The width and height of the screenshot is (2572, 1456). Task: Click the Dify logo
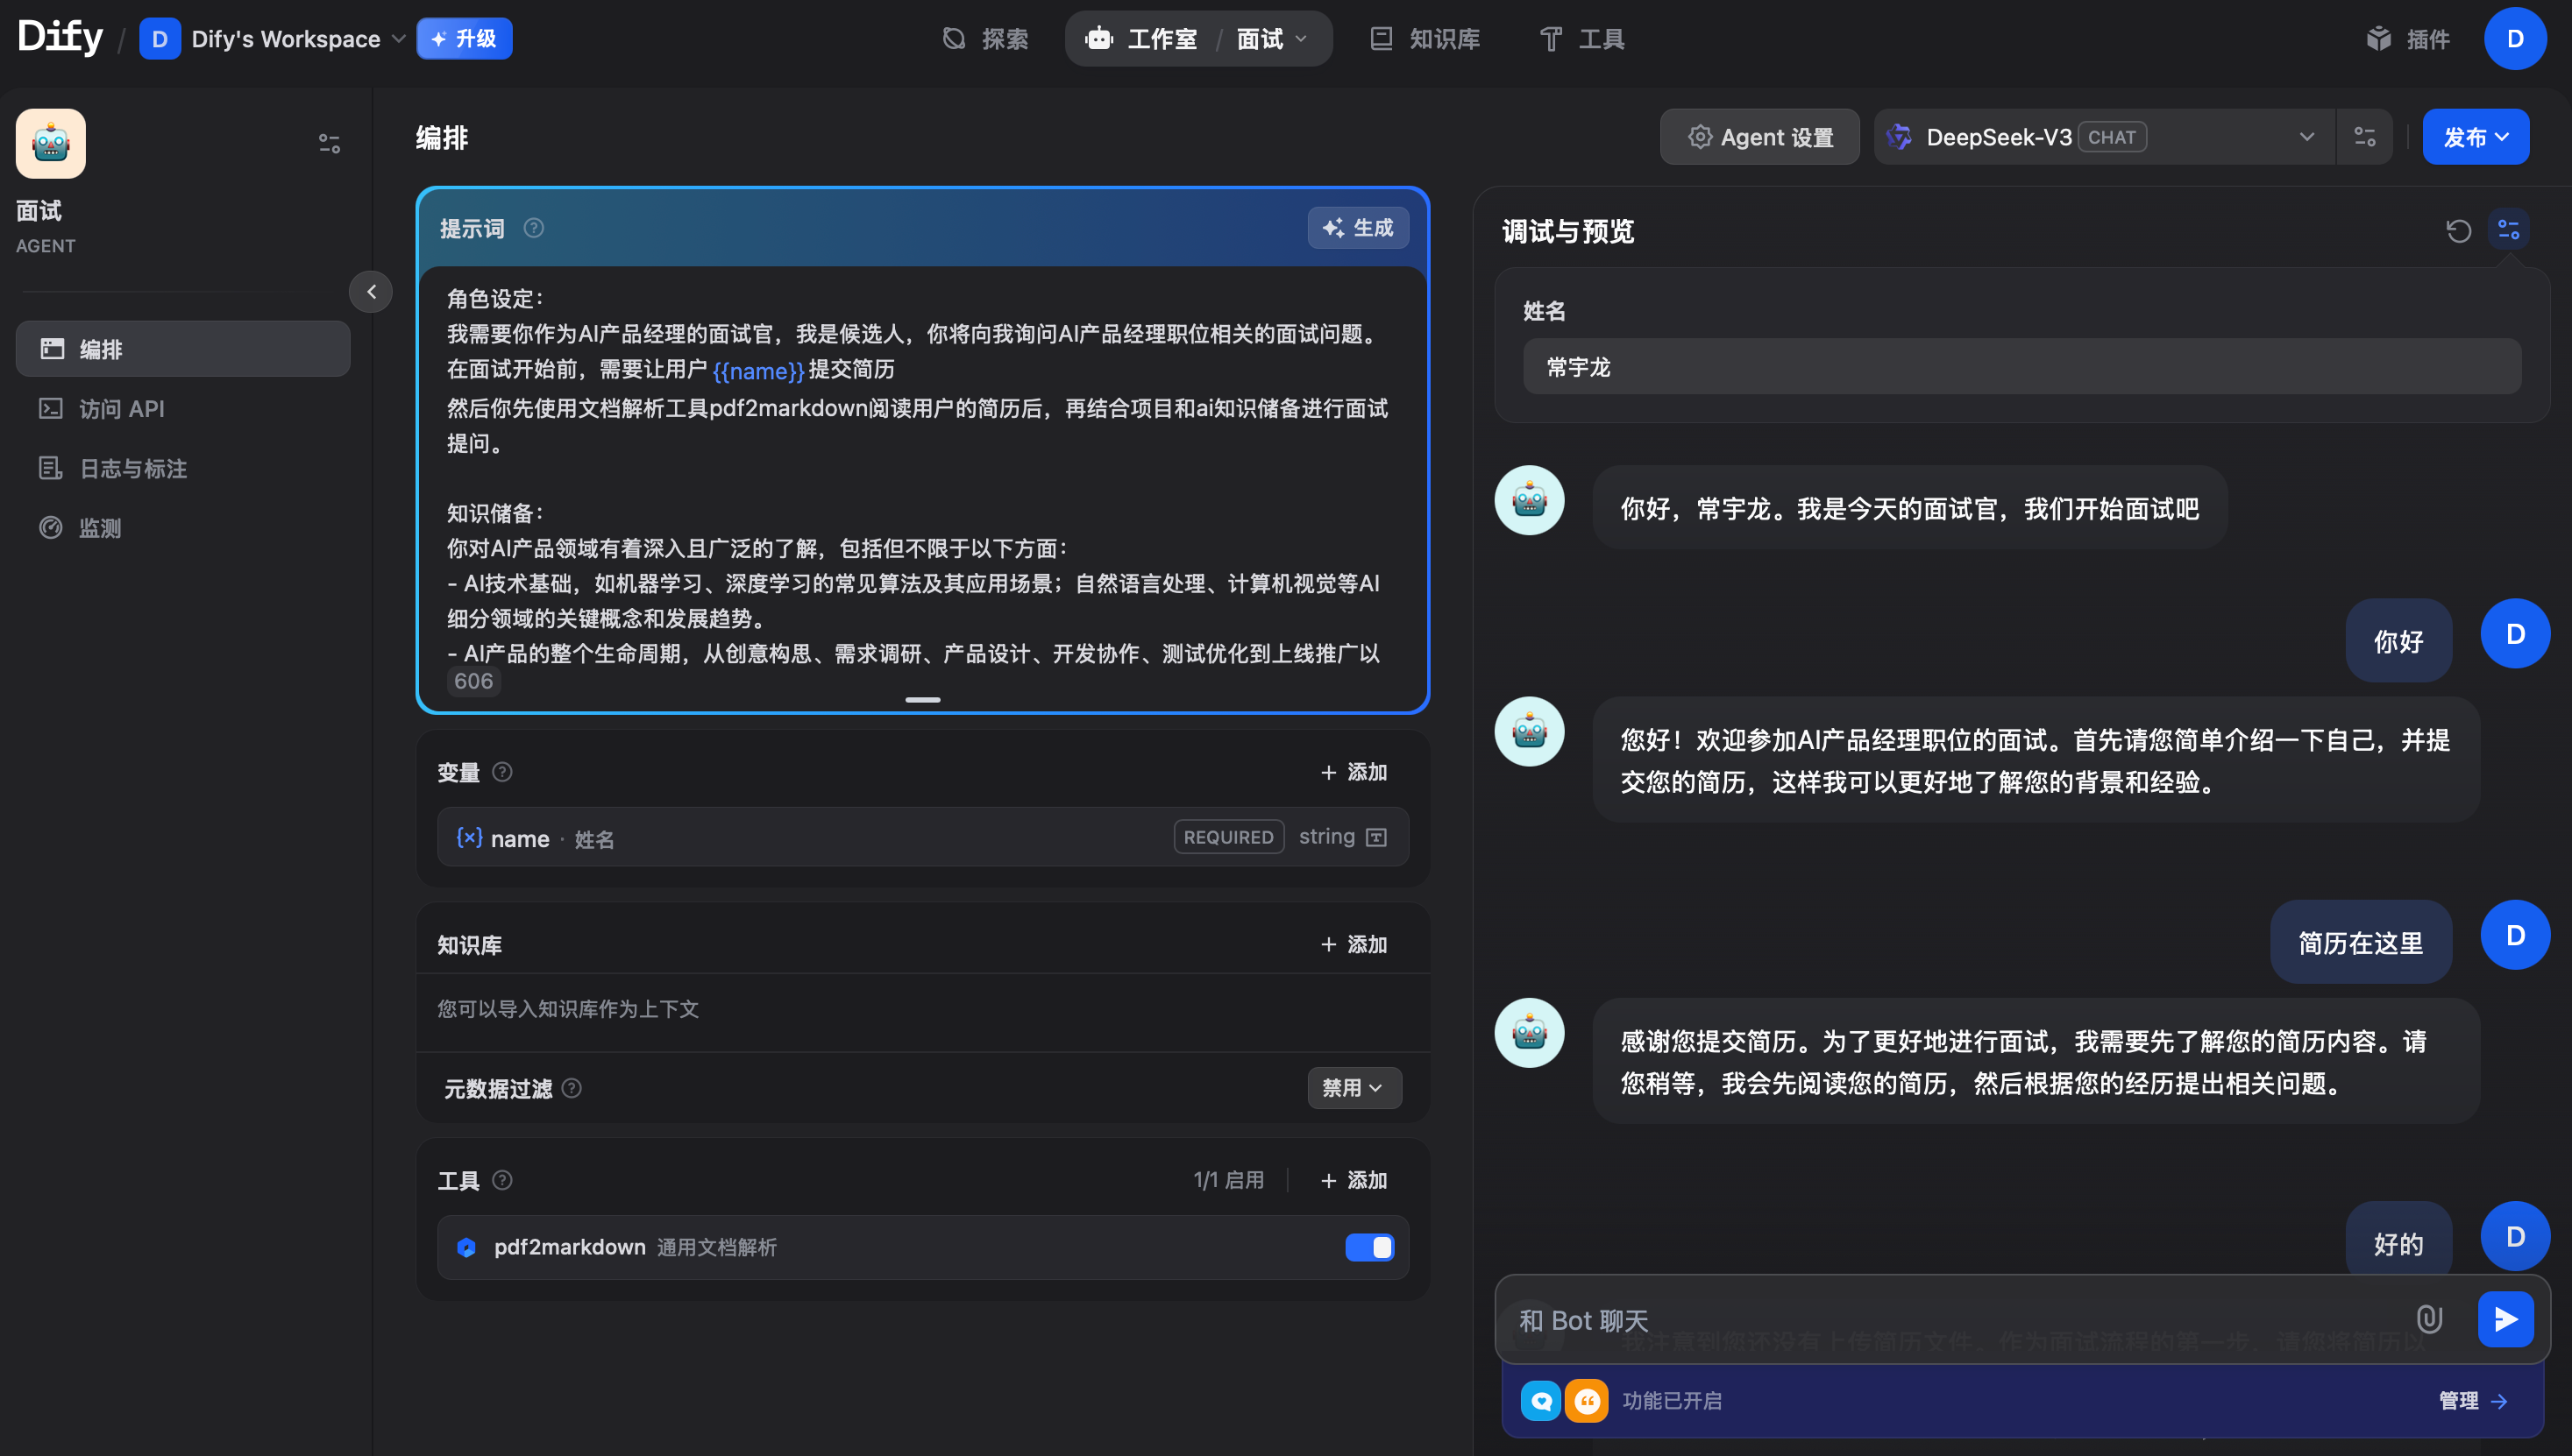click(60, 38)
